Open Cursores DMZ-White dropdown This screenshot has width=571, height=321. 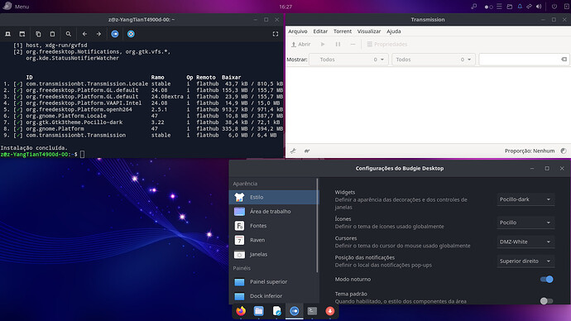[525, 242]
